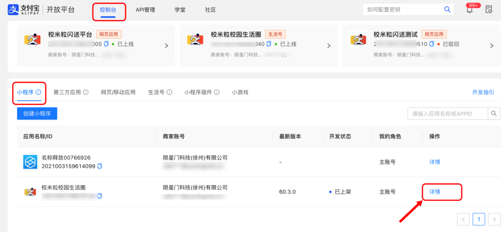Image resolution: width=501 pixels, height=232 pixels.
Task: Show info icon beside 第三方应用
Action: (86, 92)
